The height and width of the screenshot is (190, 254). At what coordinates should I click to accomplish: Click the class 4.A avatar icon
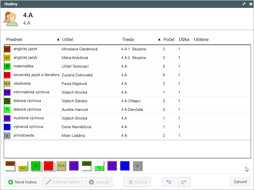pyautogui.click(x=11, y=19)
